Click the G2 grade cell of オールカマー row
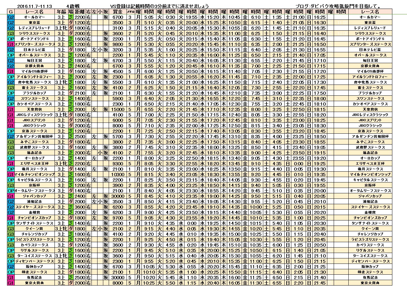Image resolution: width=407 pixels, height=290 pixels. pos(11,17)
